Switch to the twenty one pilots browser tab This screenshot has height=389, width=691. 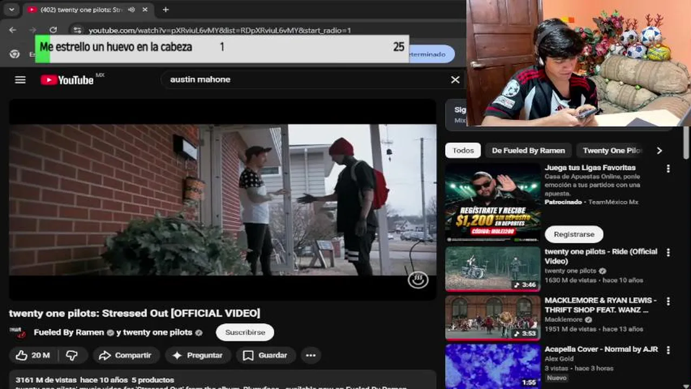[x=81, y=10]
